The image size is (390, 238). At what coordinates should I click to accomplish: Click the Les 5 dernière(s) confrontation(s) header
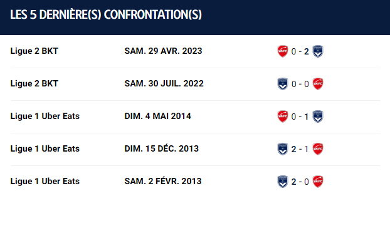tap(106, 14)
